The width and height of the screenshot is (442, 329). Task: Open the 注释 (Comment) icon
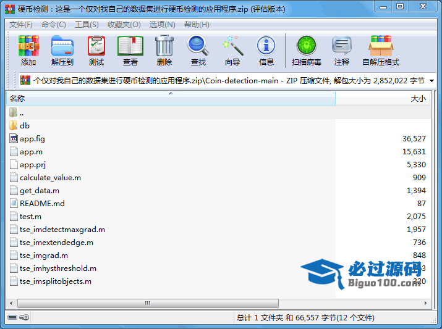click(x=342, y=46)
